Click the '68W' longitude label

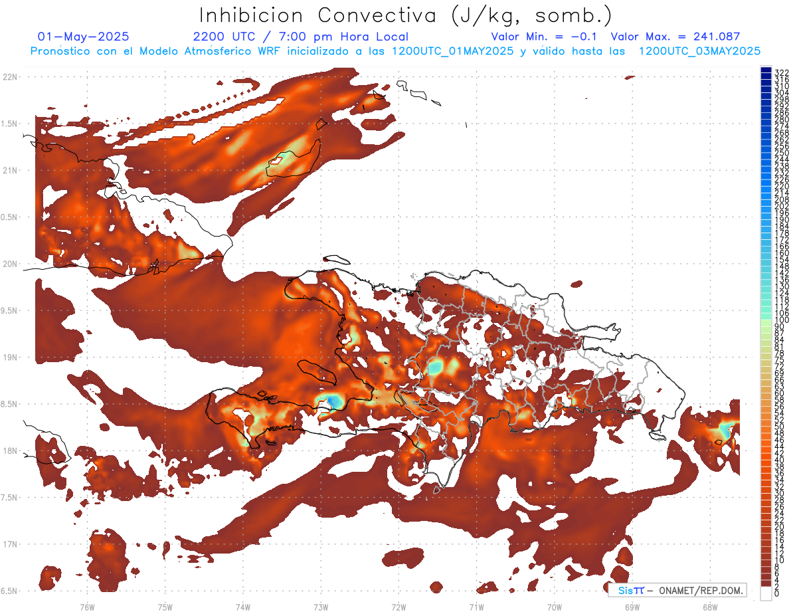click(x=710, y=607)
